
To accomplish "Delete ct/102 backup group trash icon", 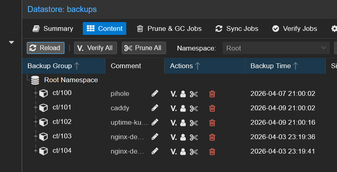I will pyautogui.click(x=212, y=123).
